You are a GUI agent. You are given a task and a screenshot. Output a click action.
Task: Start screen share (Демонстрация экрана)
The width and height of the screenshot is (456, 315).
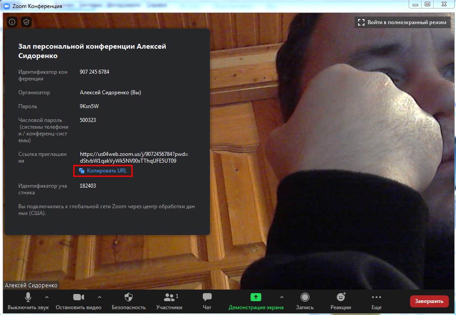(255, 302)
